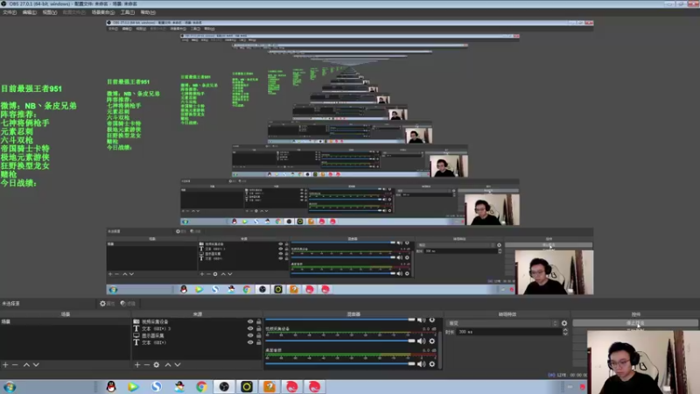Open topmost mixer track's settings gear in main window
The width and height of the screenshot is (700, 394).
tap(431, 320)
